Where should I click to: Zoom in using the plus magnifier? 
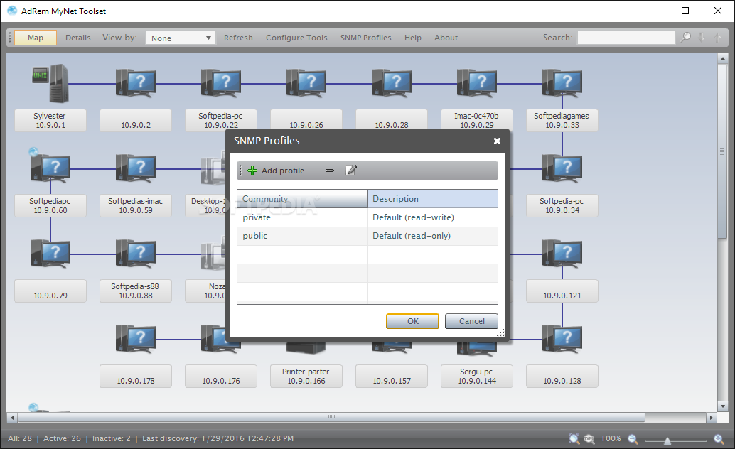pyautogui.click(x=719, y=438)
